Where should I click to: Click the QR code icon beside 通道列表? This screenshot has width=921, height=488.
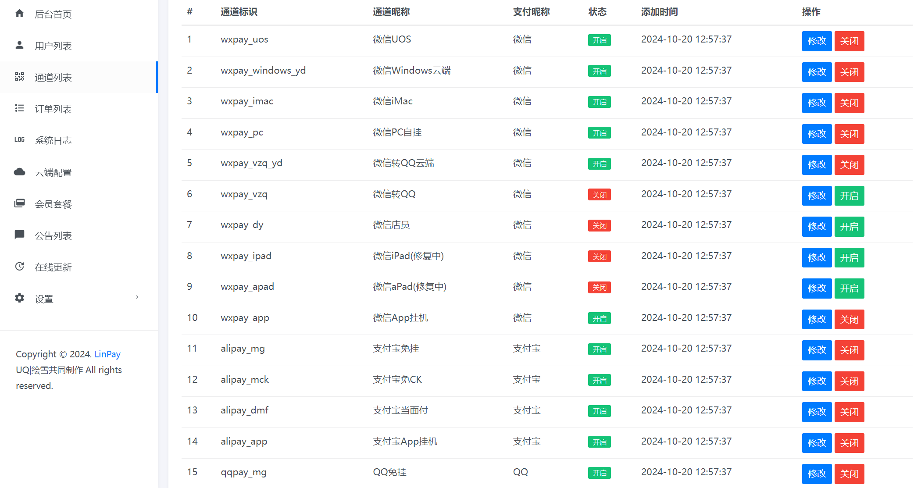[x=19, y=77]
